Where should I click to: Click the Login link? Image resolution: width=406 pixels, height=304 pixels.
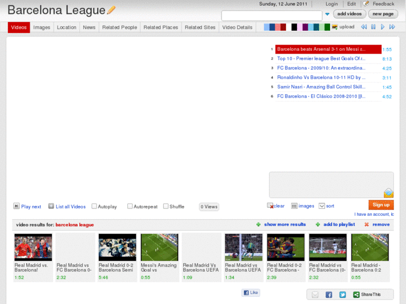pyautogui.click(x=332, y=4)
